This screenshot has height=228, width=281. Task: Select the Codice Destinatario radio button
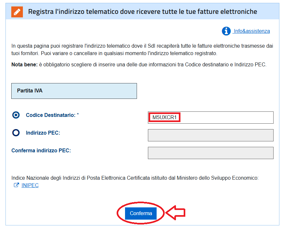click(16, 115)
